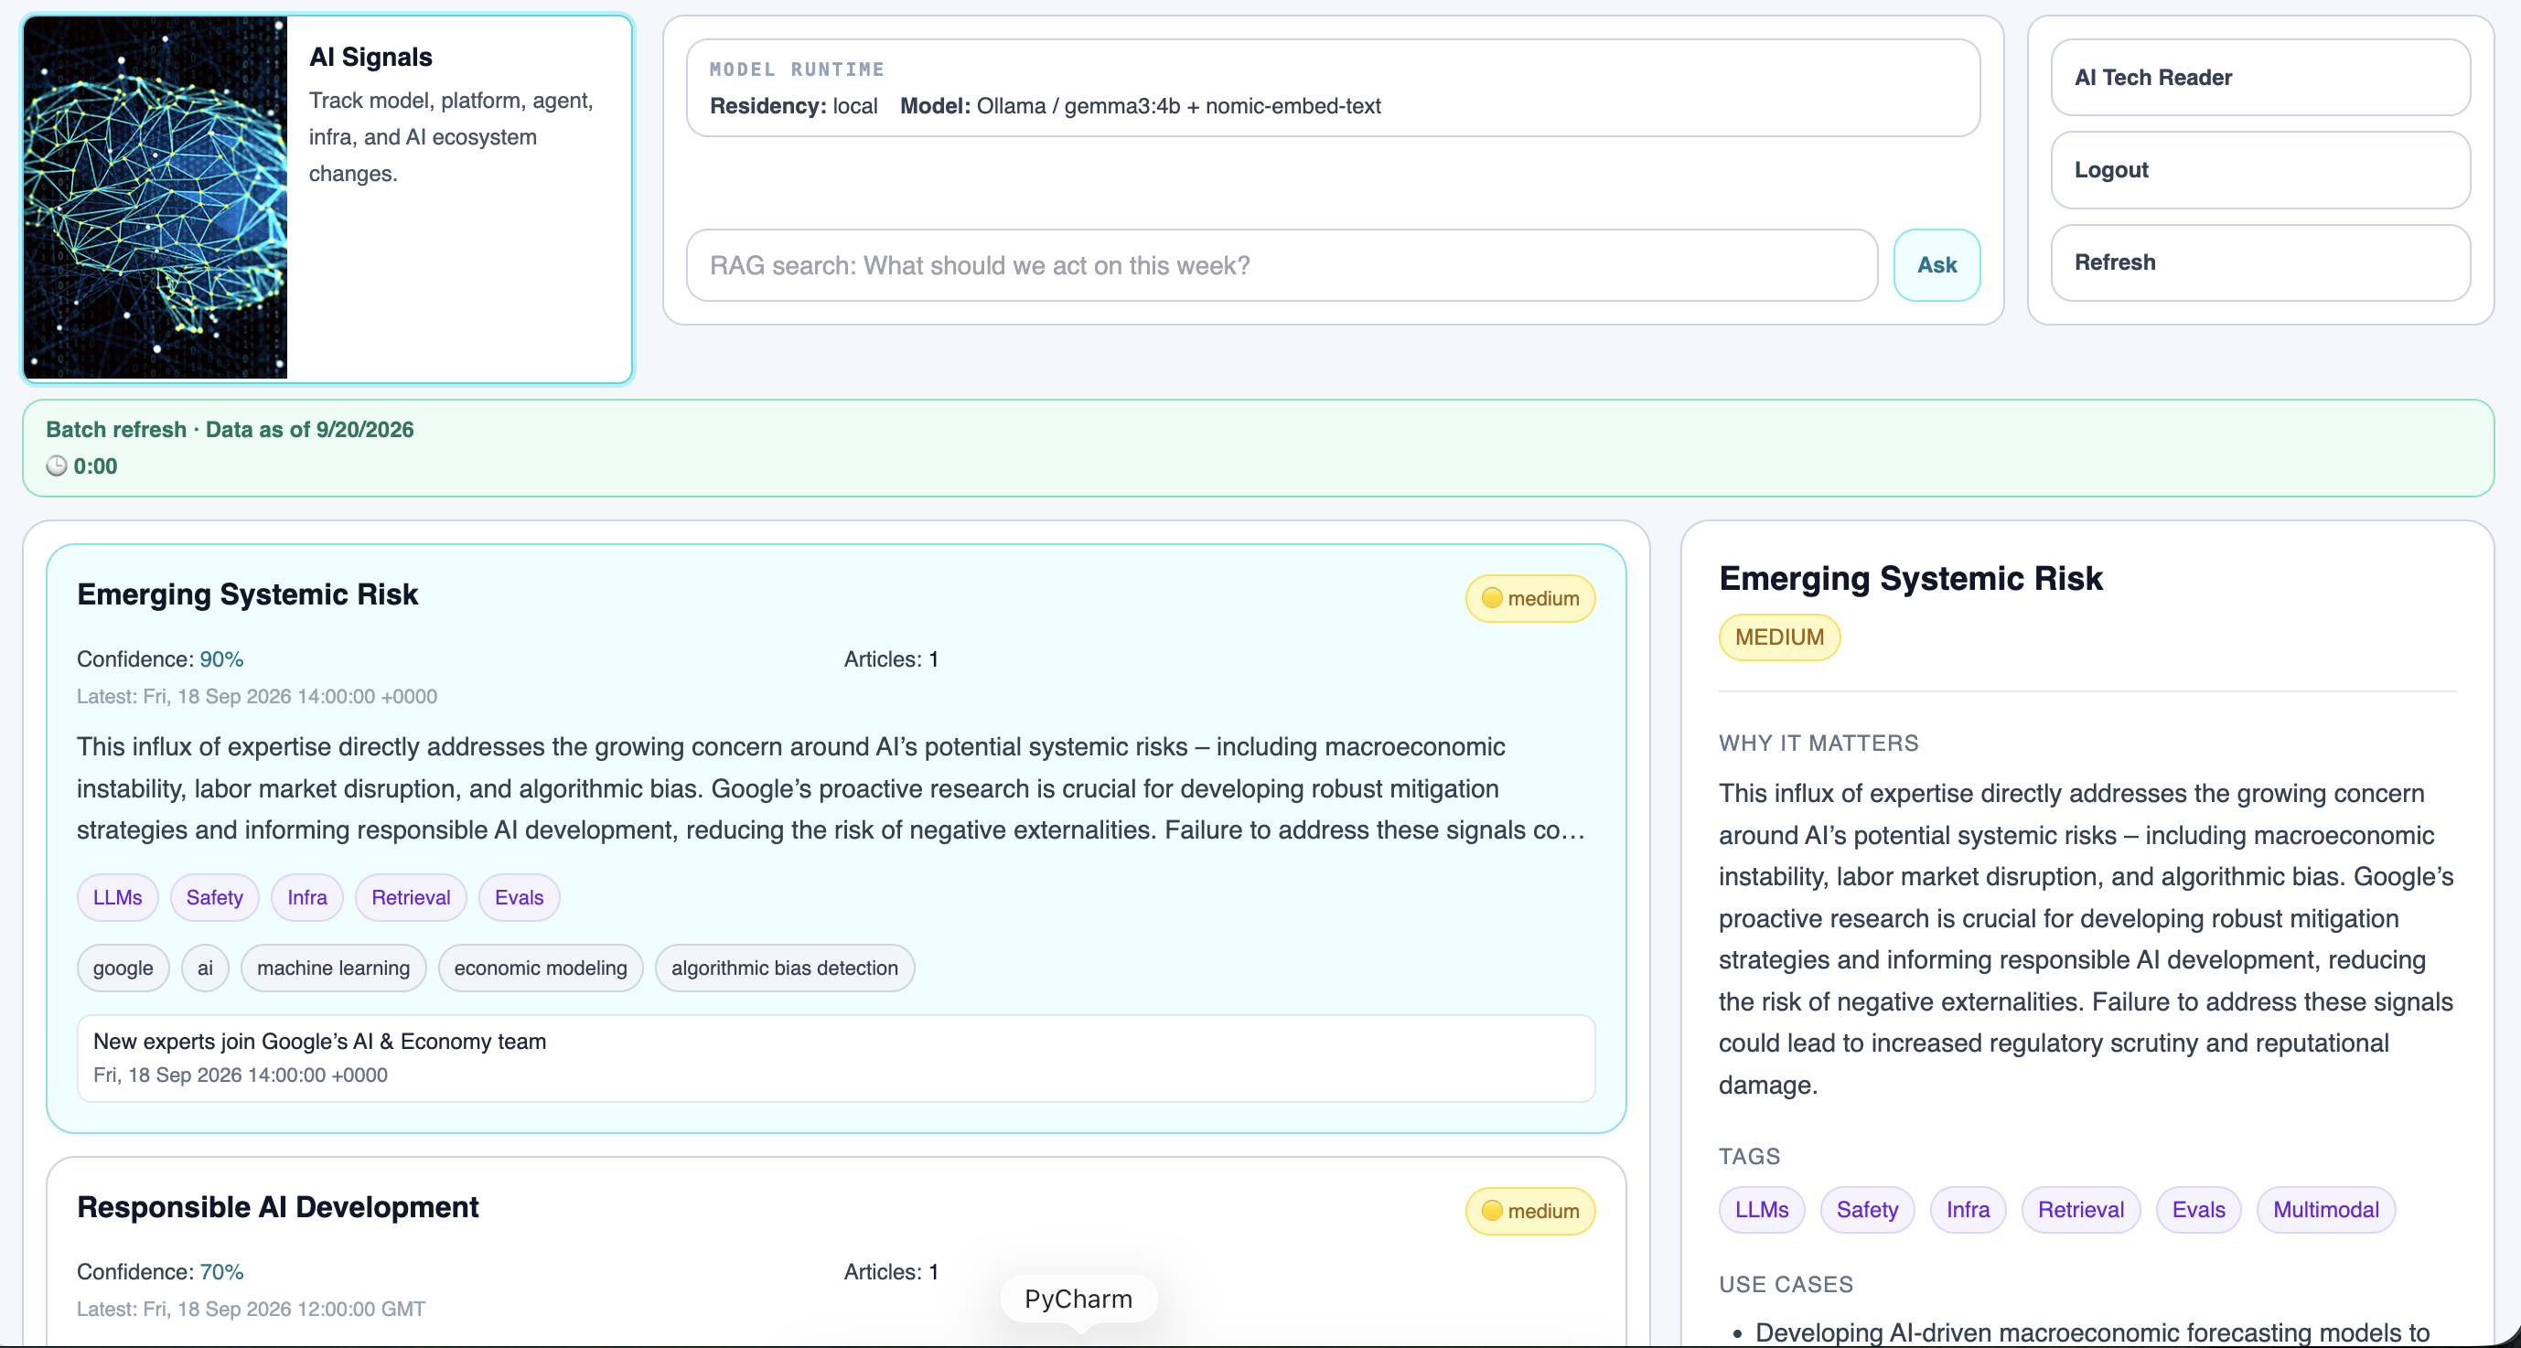Click the Ask button
The image size is (2521, 1348).
(x=1936, y=265)
